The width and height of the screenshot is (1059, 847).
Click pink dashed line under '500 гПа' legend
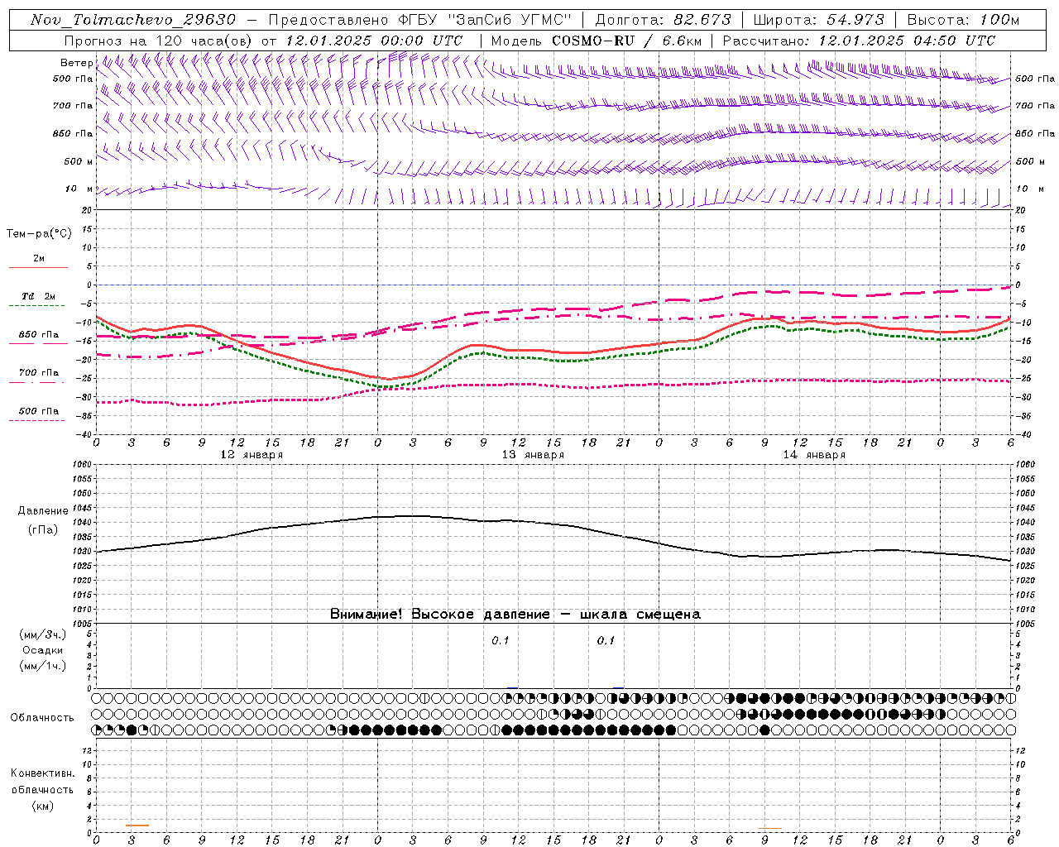click(x=36, y=421)
